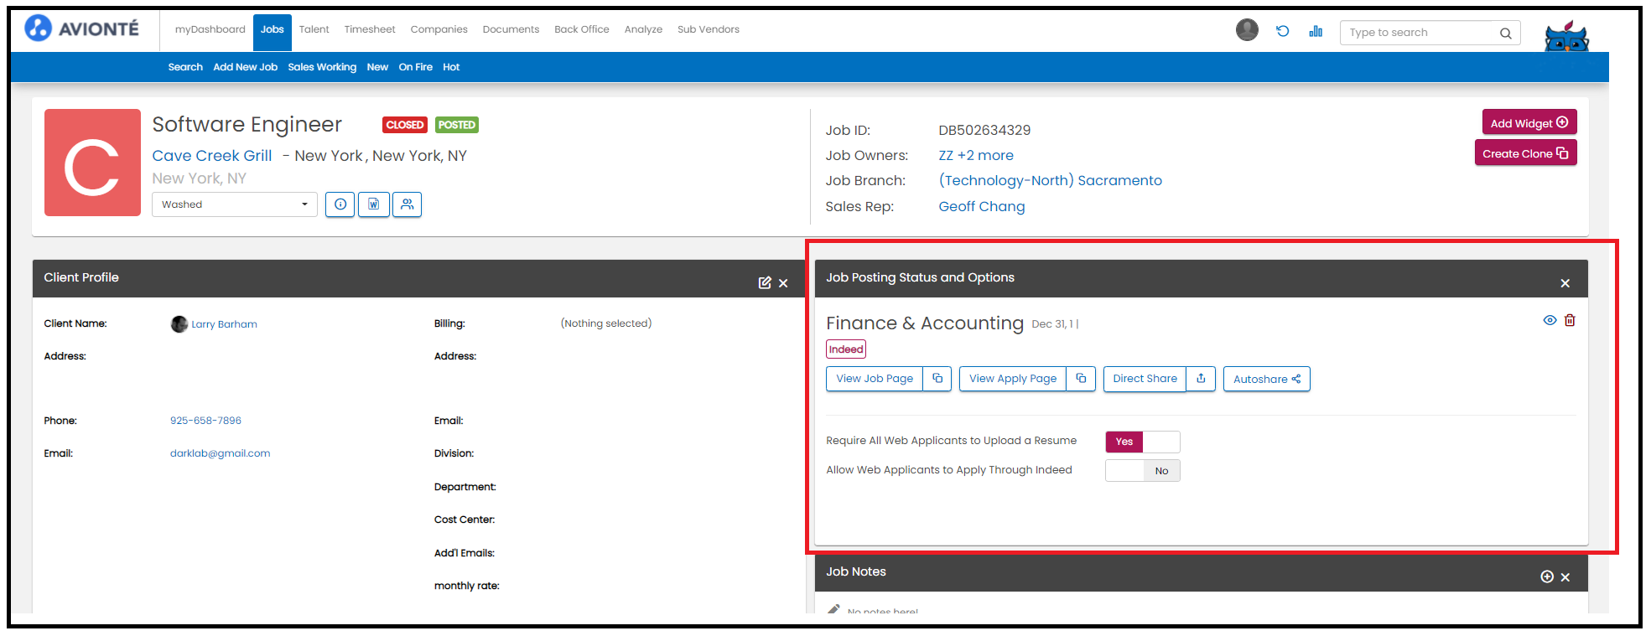Click the POSTED status badge
1651x636 pixels.
(x=456, y=125)
